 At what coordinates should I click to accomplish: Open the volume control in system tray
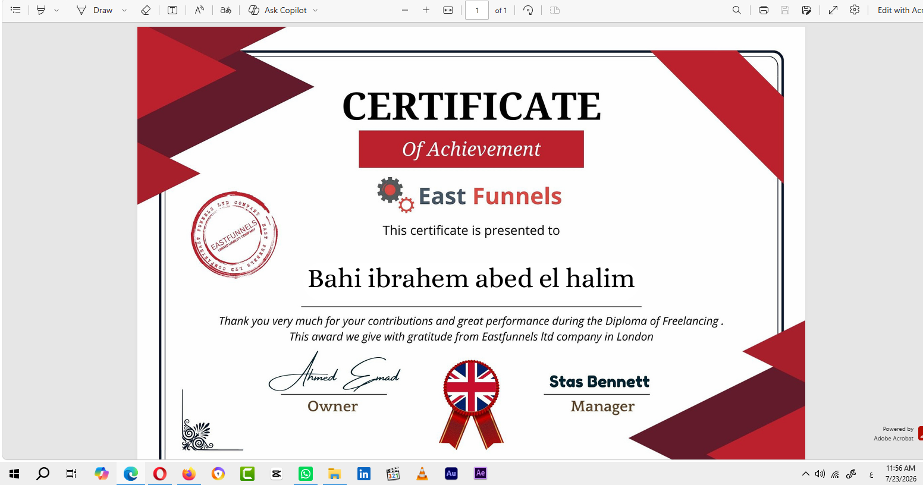[821, 474]
